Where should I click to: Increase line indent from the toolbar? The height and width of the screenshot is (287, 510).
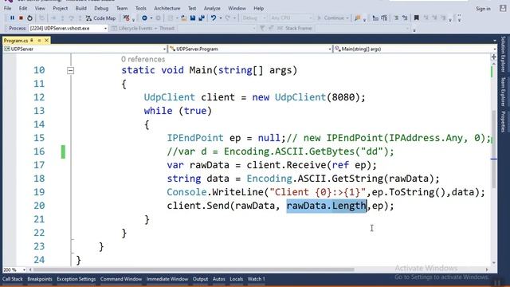[x=384, y=18]
